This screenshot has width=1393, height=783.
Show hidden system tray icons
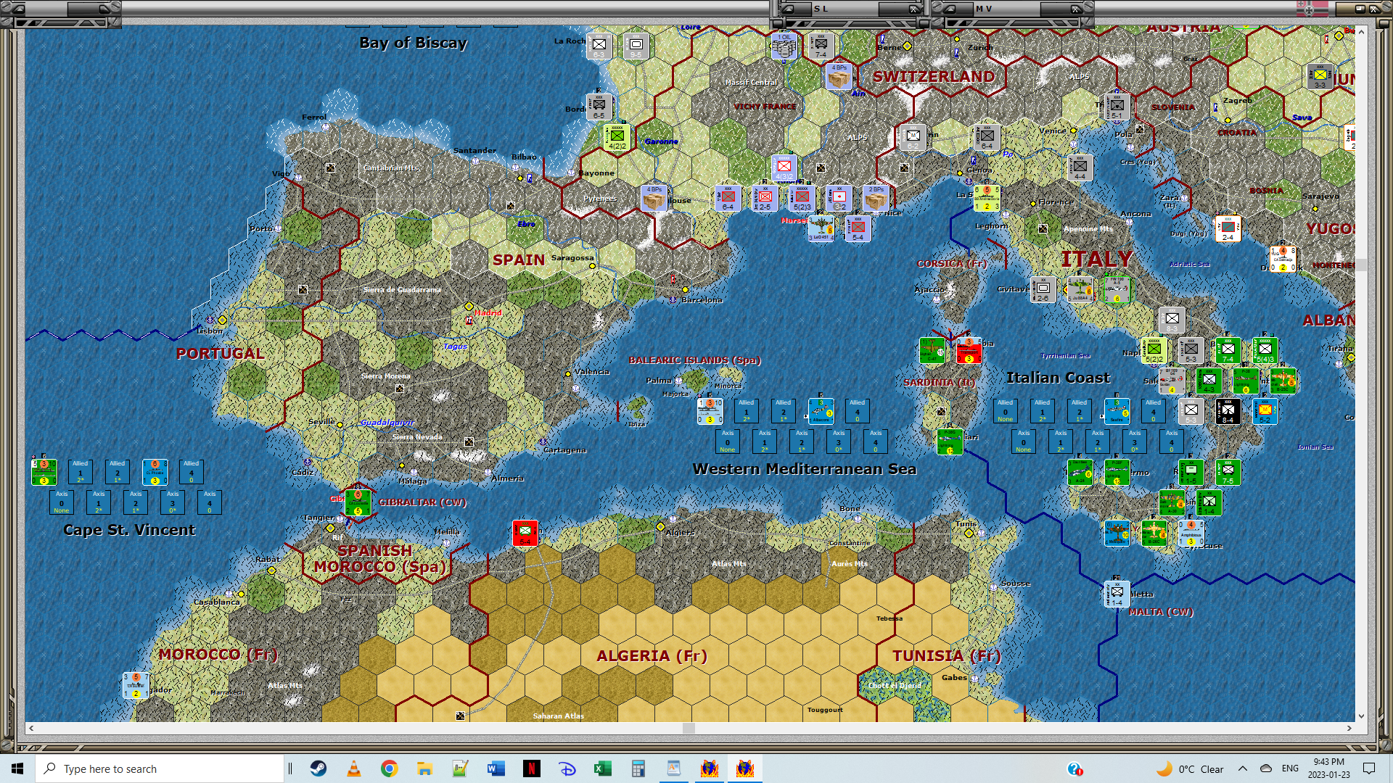coord(1243,768)
